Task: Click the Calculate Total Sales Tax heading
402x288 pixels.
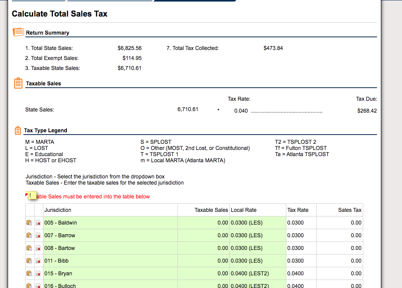Action: click(x=60, y=13)
